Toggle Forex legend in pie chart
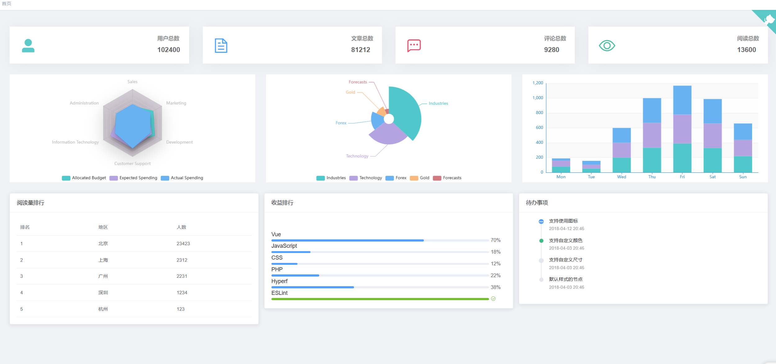 point(396,178)
